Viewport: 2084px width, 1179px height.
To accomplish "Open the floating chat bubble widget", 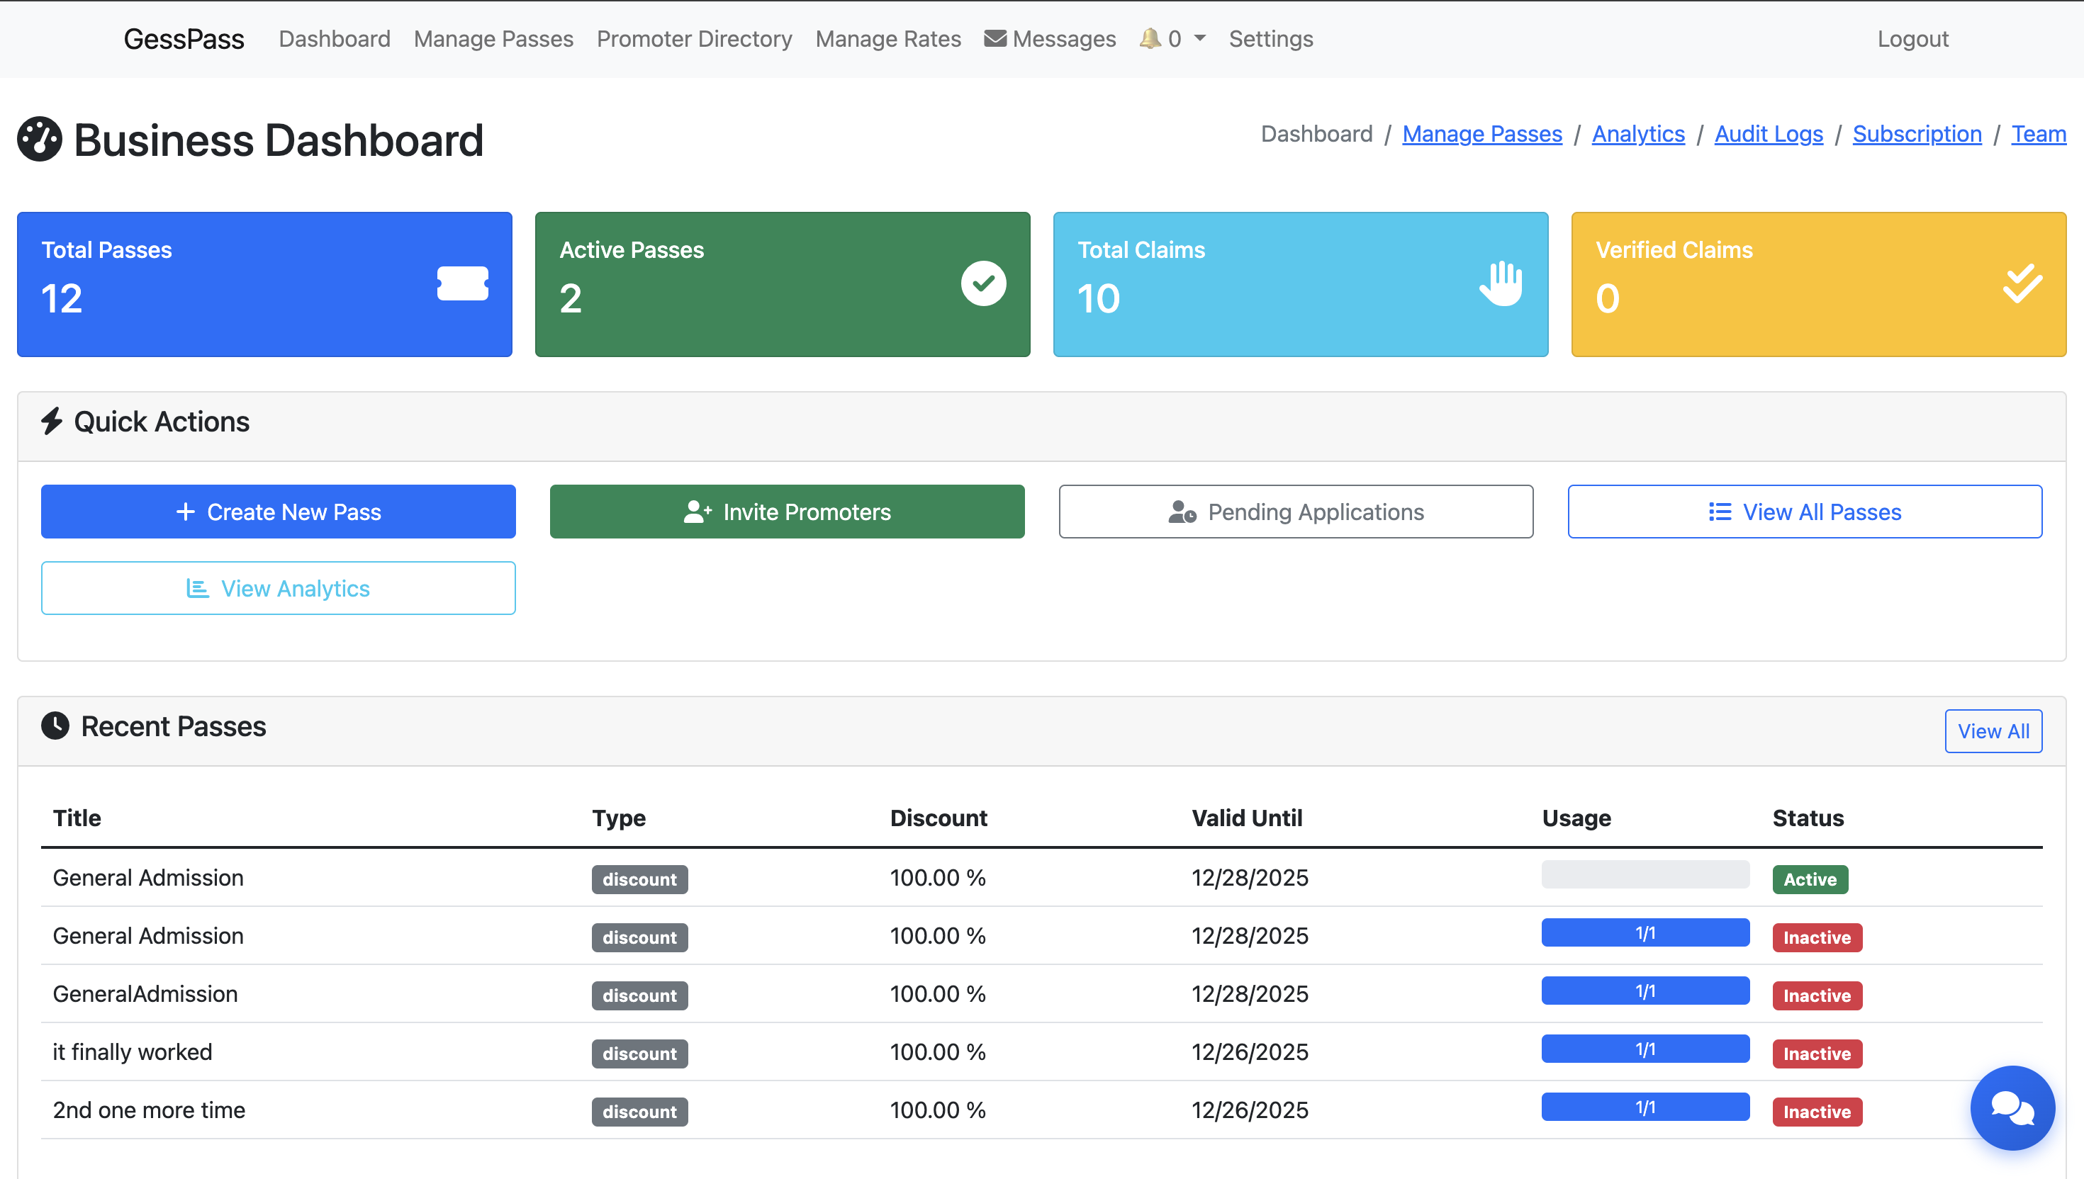I will 2012,1107.
